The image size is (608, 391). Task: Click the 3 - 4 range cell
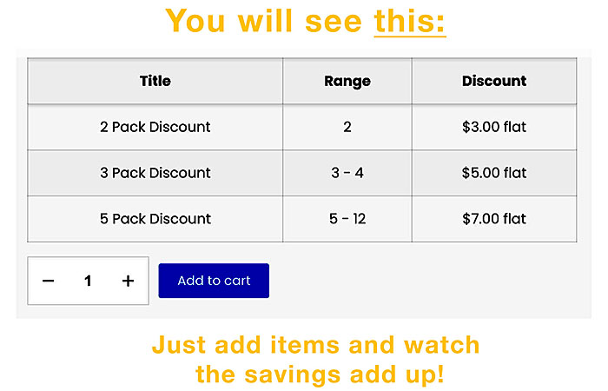tap(347, 173)
